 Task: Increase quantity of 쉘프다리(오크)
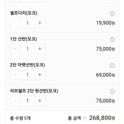point(40,23)
